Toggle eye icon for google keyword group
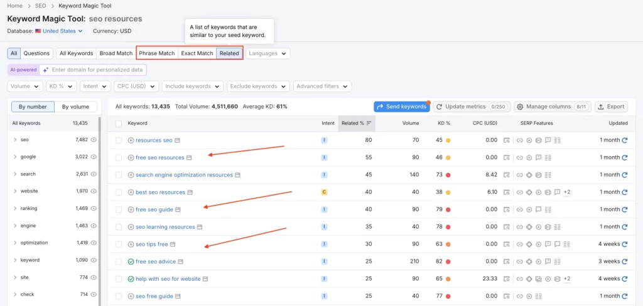 94,157
